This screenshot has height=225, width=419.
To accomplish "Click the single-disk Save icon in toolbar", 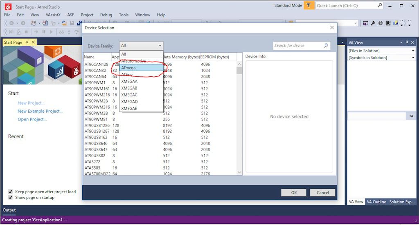I will [72, 23].
